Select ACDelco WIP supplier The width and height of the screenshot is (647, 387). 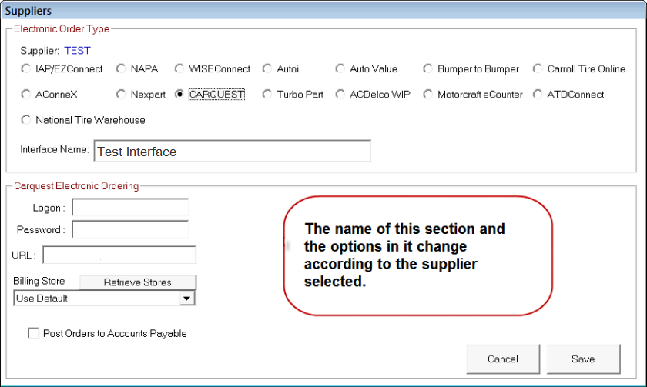(x=340, y=95)
